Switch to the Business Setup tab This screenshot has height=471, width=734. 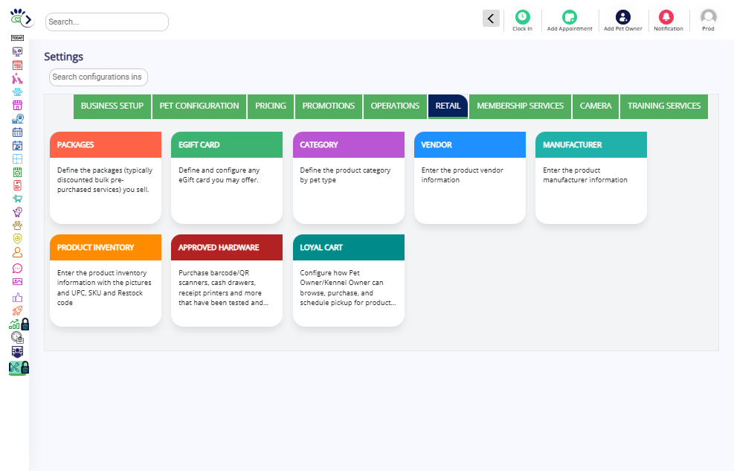coord(112,106)
